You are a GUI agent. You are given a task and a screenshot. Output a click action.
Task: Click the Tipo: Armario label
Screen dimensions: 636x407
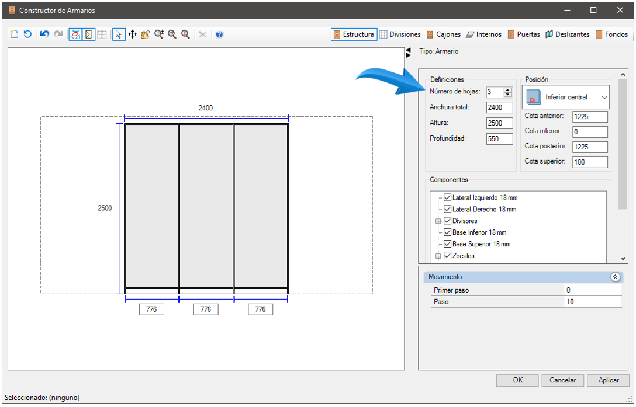439,51
